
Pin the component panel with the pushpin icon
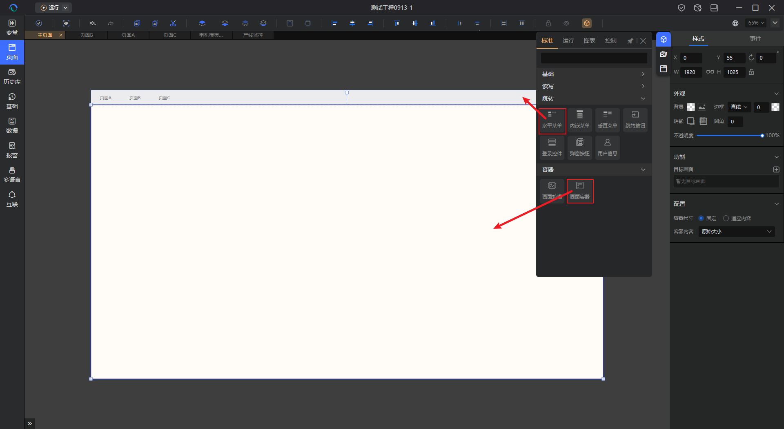coord(630,41)
